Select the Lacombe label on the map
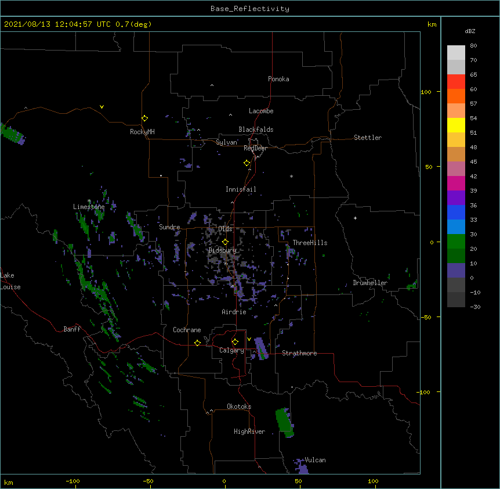The width and height of the screenshot is (500, 489). pyautogui.click(x=261, y=111)
